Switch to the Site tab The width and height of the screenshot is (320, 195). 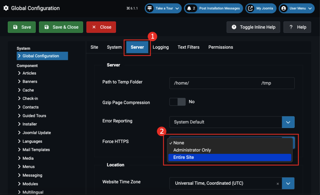[94, 47]
